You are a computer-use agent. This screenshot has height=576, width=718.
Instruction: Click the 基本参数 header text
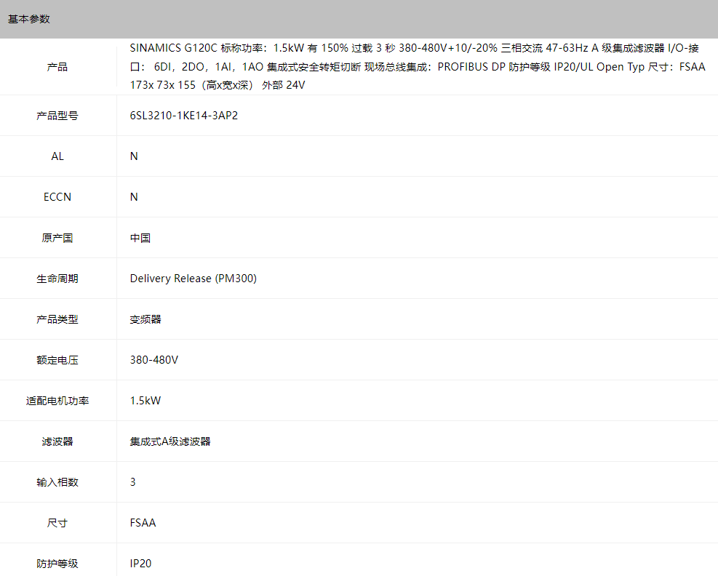coord(29,19)
